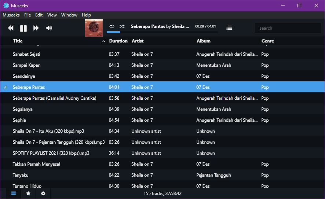
Task: Click the 155 tracks status text
Action: coord(162,194)
